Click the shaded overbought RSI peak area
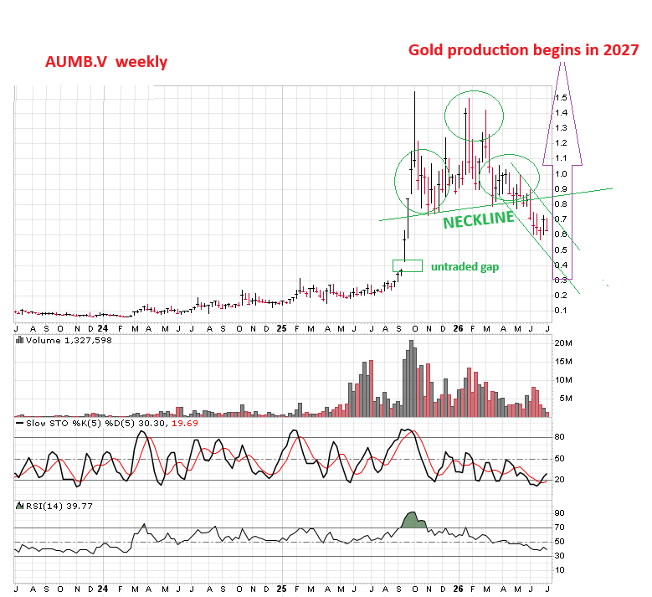The height and width of the screenshot is (597, 652). (x=414, y=520)
